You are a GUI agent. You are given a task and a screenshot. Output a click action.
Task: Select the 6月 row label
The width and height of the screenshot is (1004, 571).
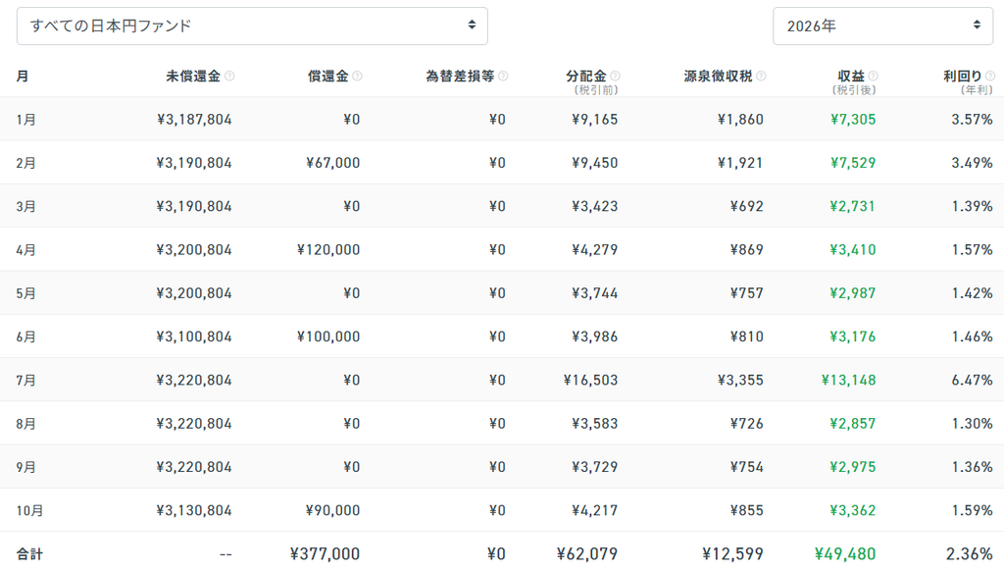click(26, 337)
